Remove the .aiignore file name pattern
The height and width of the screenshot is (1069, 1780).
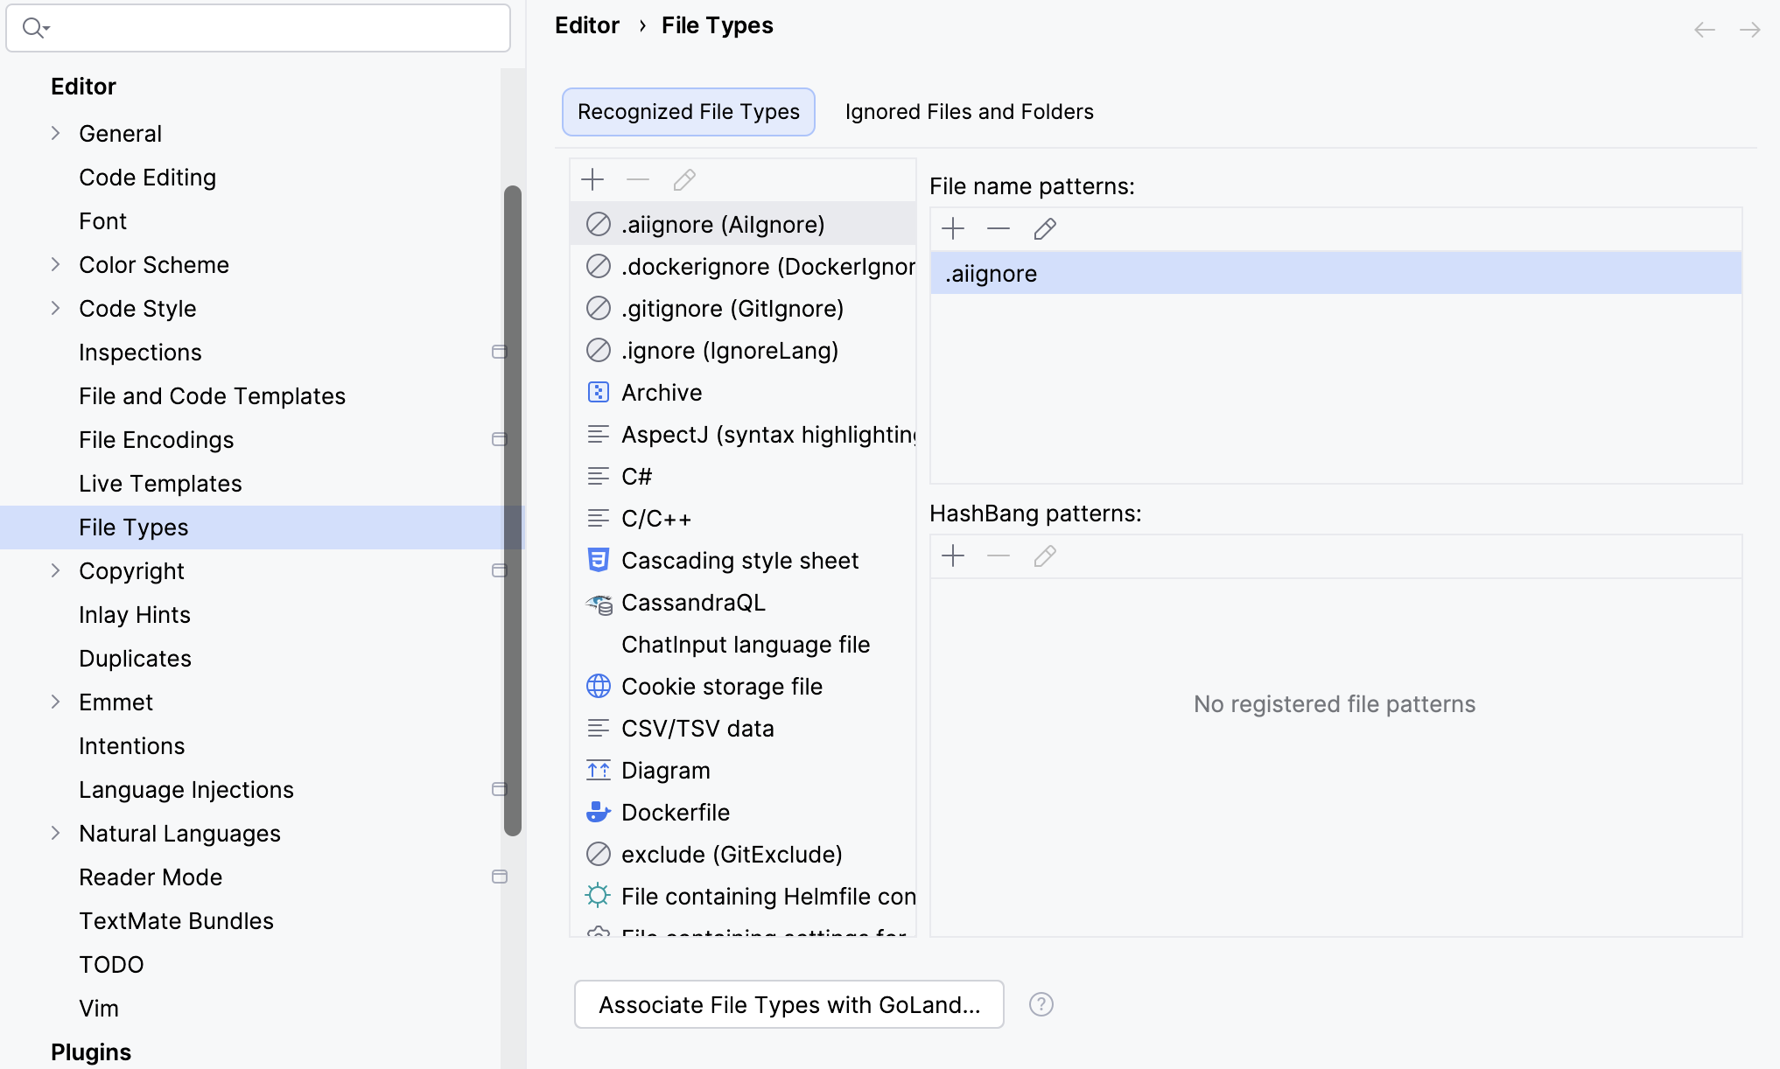(x=998, y=228)
